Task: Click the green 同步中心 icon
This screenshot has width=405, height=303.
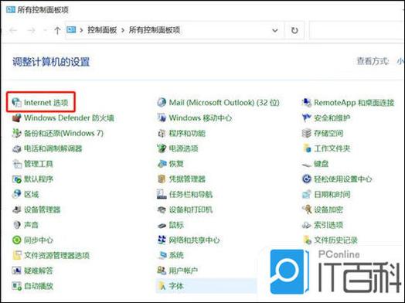Action: point(16,240)
